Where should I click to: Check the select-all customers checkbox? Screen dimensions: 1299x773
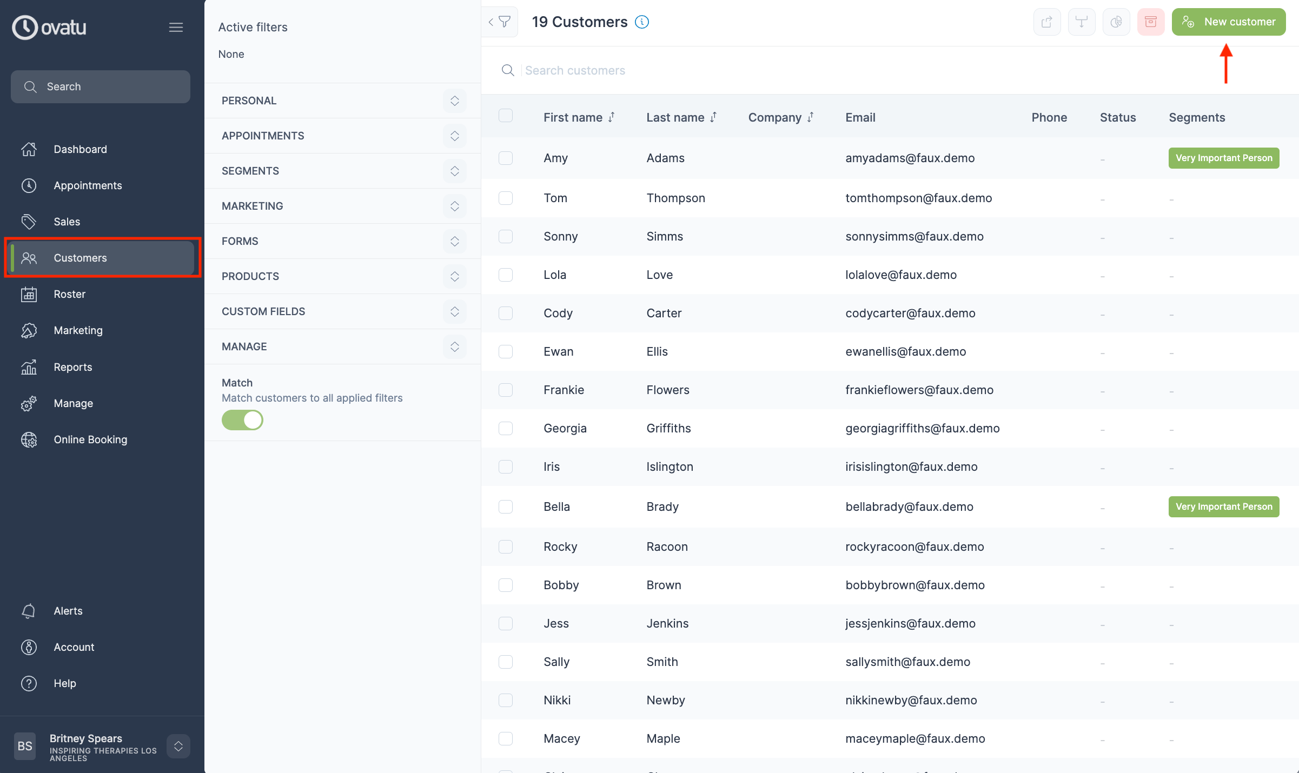pos(505,116)
